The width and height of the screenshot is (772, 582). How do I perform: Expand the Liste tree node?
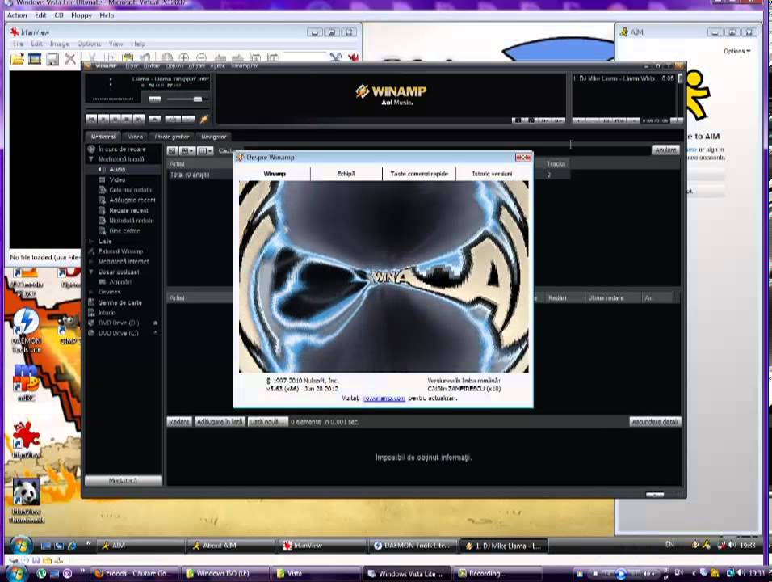91,242
